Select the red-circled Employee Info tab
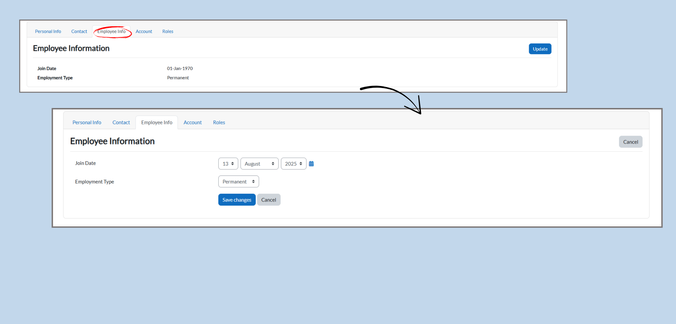The image size is (676, 324). (111, 32)
